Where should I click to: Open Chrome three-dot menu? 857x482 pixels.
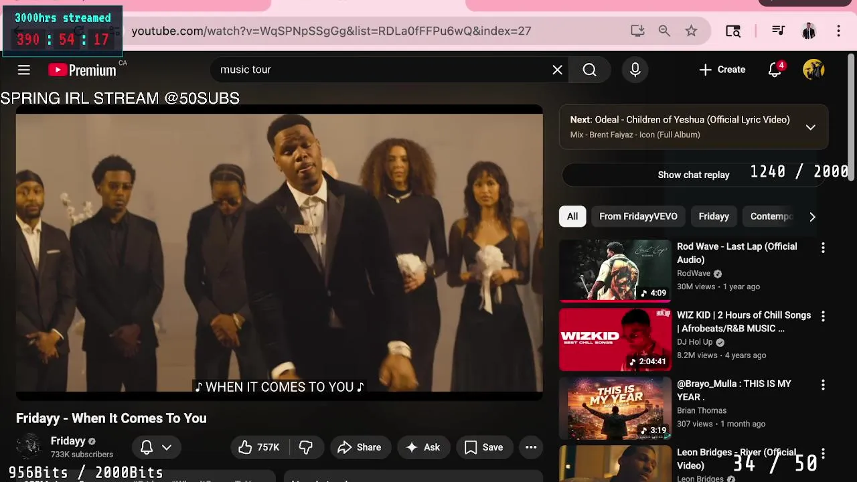coord(838,31)
